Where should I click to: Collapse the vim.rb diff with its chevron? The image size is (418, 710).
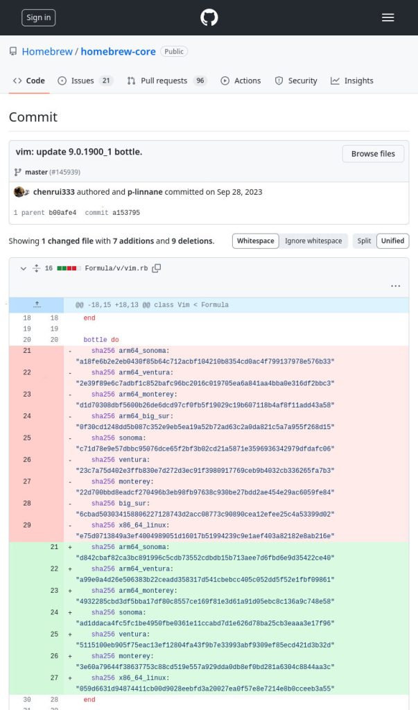point(23,269)
